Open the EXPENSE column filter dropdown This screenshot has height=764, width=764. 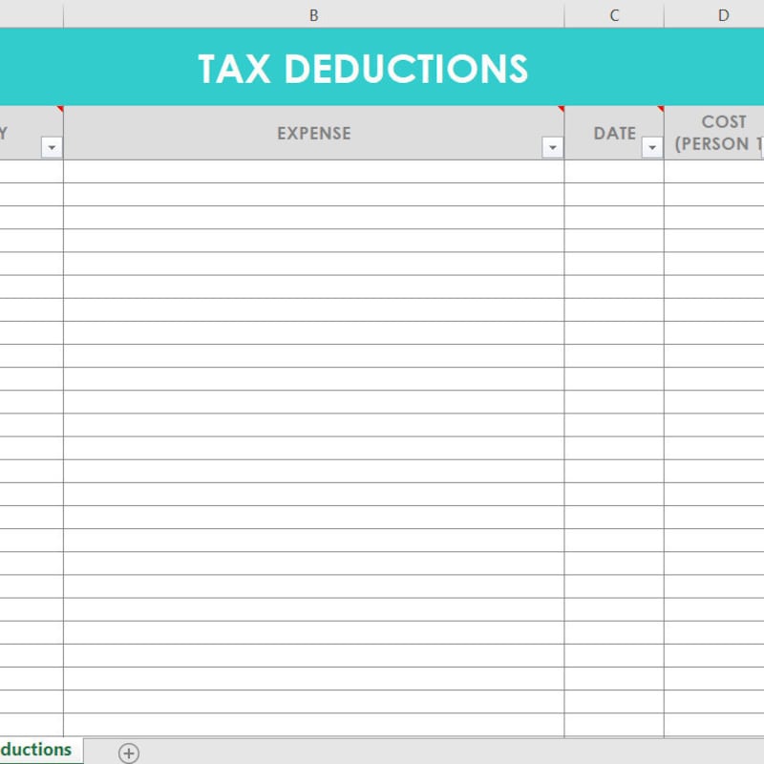(552, 147)
